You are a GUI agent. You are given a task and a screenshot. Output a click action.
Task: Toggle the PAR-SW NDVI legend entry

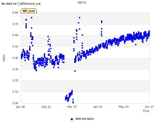[82, 119]
